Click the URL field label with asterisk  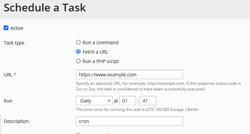tap(10, 74)
